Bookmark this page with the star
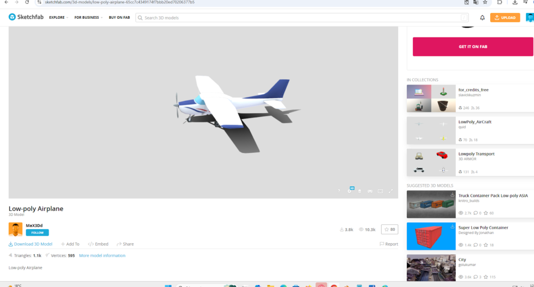 tap(485, 2)
